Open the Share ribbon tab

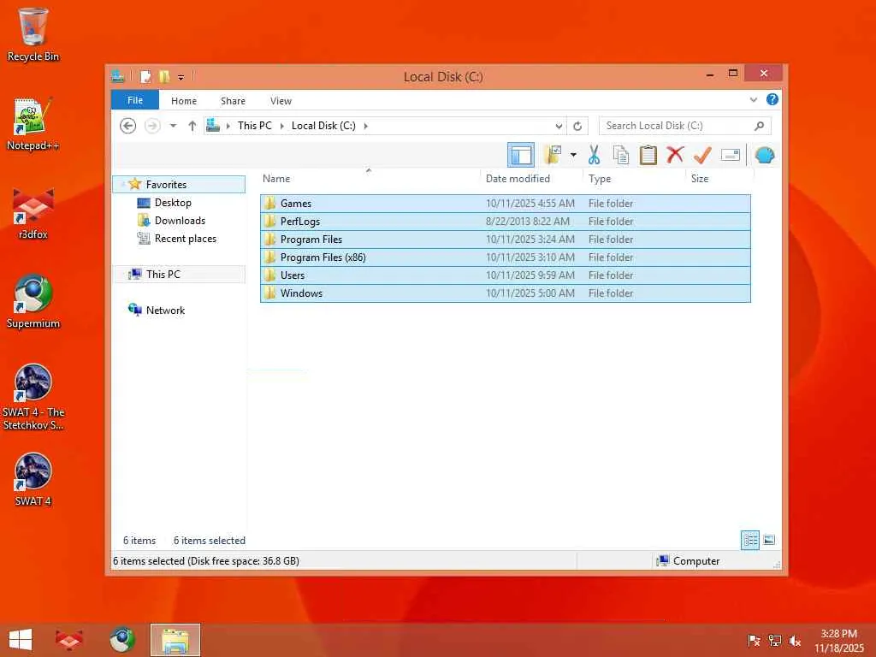233,101
